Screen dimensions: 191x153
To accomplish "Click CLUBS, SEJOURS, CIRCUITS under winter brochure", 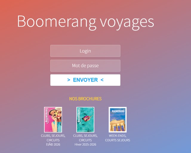I will pyautogui.click(x=85, y=138).
